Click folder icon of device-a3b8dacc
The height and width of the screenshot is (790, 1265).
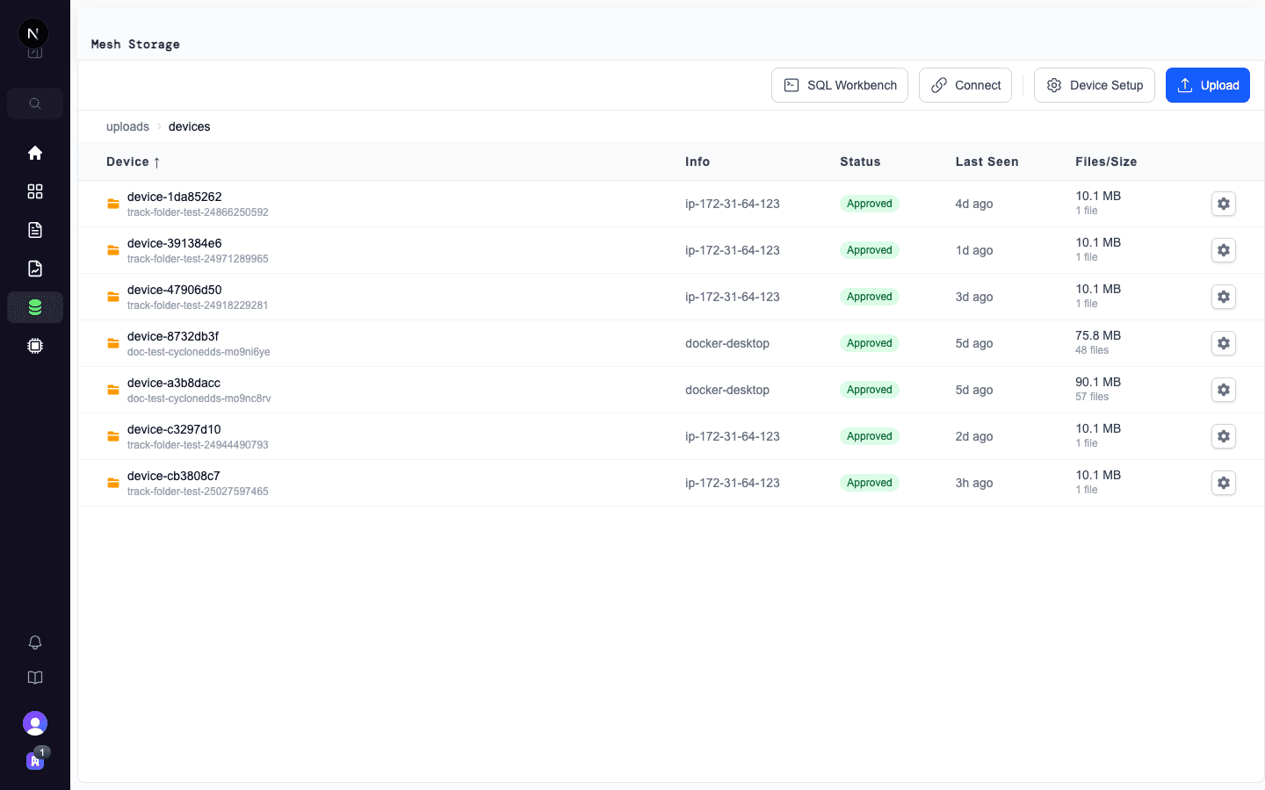113,390
